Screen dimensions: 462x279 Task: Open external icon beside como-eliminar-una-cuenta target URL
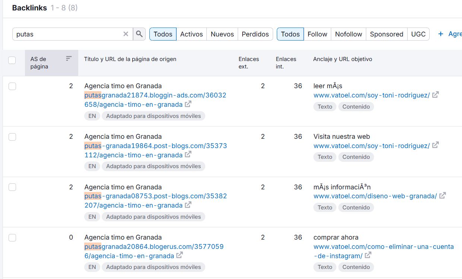(368, 255)
